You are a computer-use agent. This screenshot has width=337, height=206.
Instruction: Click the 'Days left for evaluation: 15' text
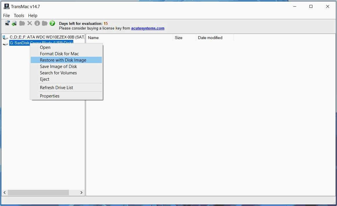click(83, 24)
